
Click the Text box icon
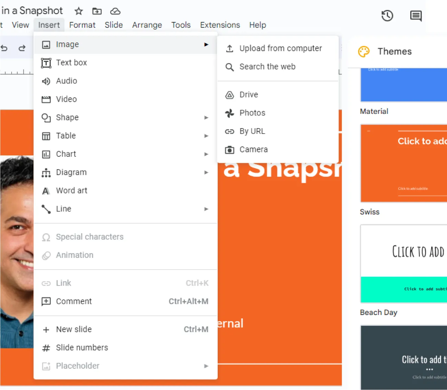(46, 62)
